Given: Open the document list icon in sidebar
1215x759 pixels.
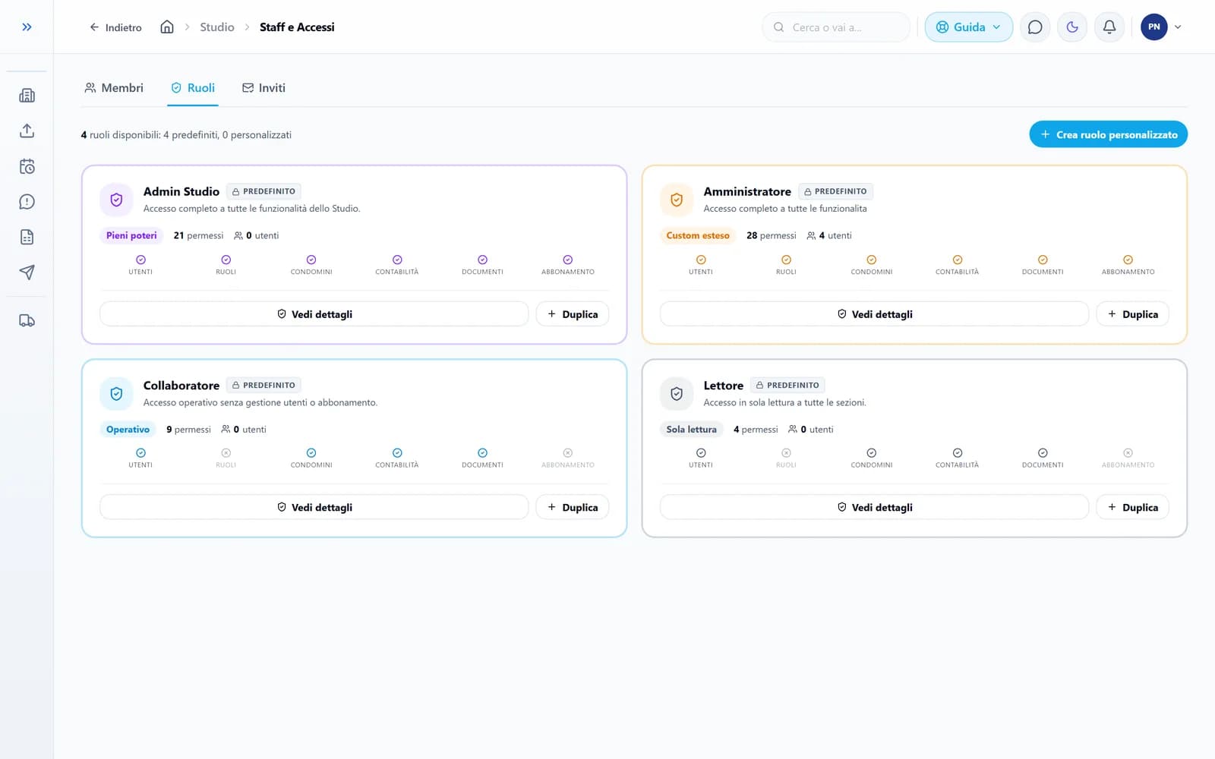Looking at the screenshot, I should (27, 237).
